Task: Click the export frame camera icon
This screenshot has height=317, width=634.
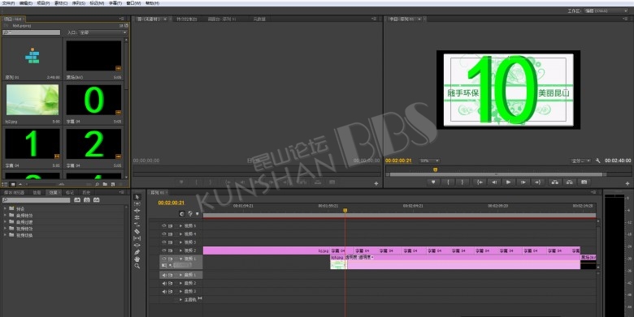Action: click(x=584, y=182)
